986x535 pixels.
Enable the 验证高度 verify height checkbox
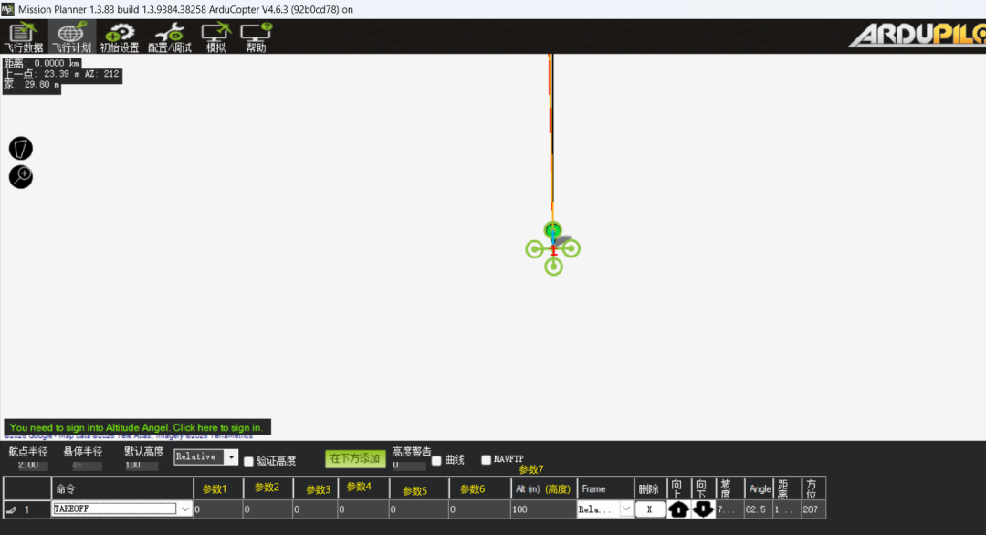(249, 461)
